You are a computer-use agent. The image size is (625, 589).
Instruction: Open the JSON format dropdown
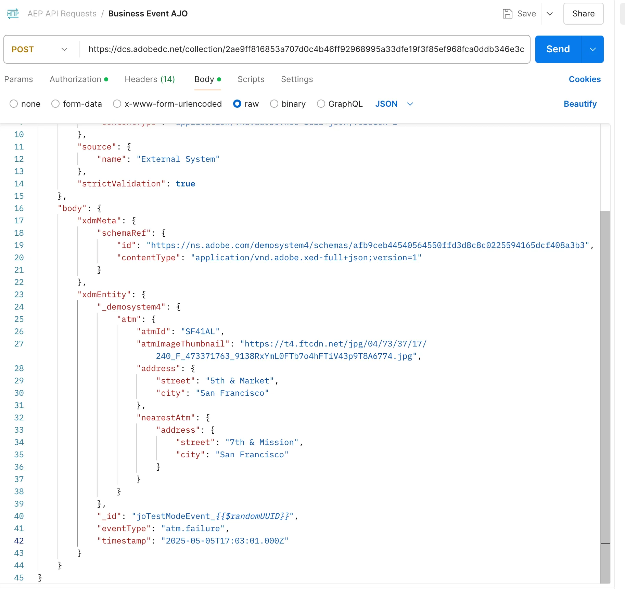394,104
